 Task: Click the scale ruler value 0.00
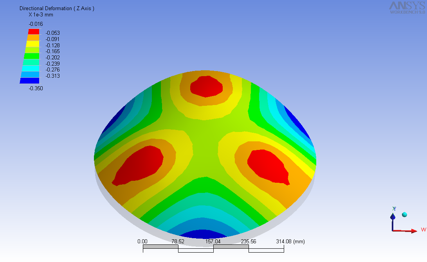pos(142,241)
